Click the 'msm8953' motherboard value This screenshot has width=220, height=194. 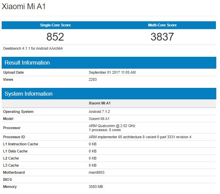(97, 172)
